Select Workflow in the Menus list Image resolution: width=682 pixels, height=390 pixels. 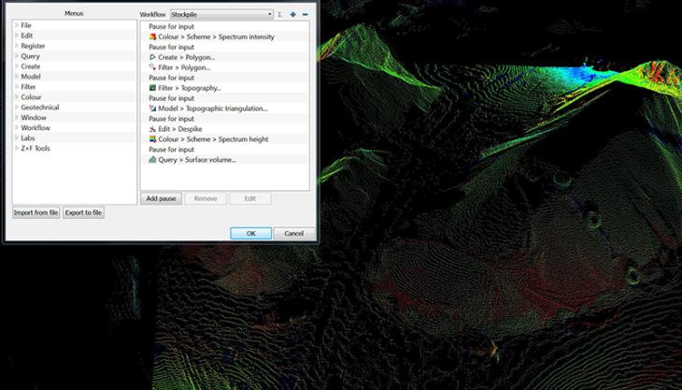(x=36, y=127)
